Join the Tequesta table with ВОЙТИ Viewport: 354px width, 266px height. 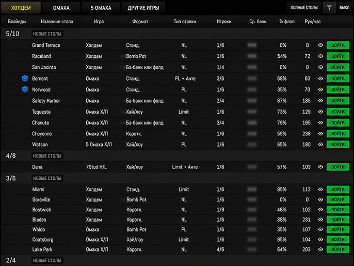click(337, 112)
